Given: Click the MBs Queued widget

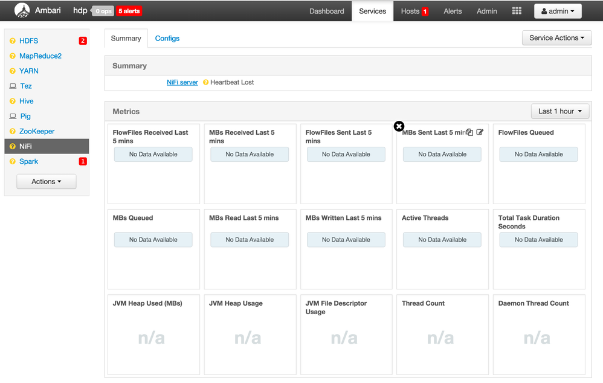Looking at the screenshot, I should point(153,249).
